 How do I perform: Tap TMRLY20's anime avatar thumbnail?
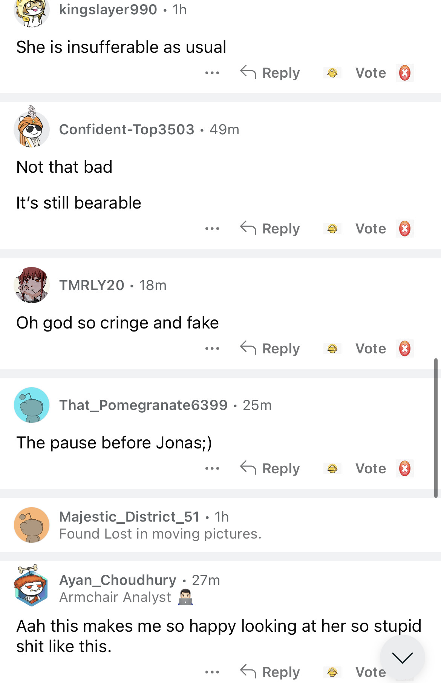pyautogui.click(x=32, y=285)
